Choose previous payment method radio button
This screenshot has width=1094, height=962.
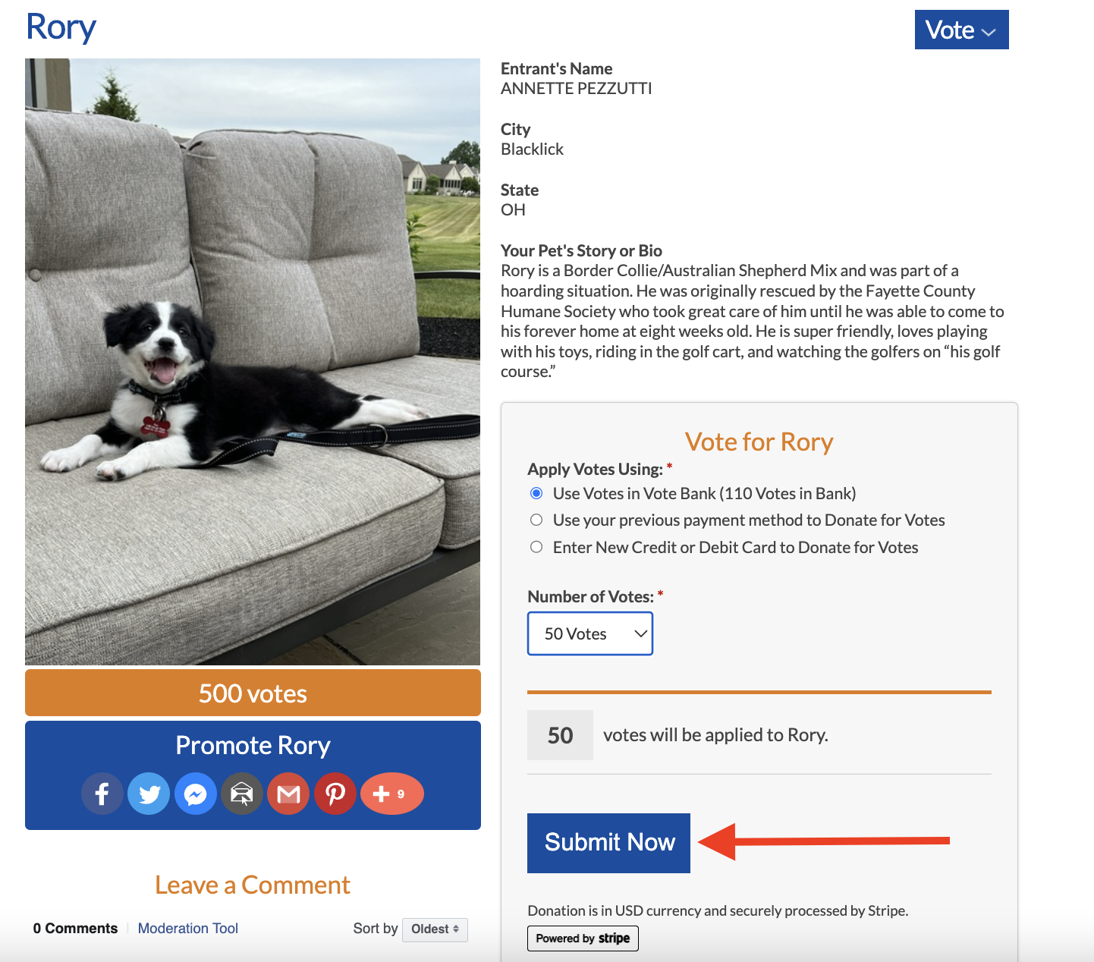(x=536, y=520)
